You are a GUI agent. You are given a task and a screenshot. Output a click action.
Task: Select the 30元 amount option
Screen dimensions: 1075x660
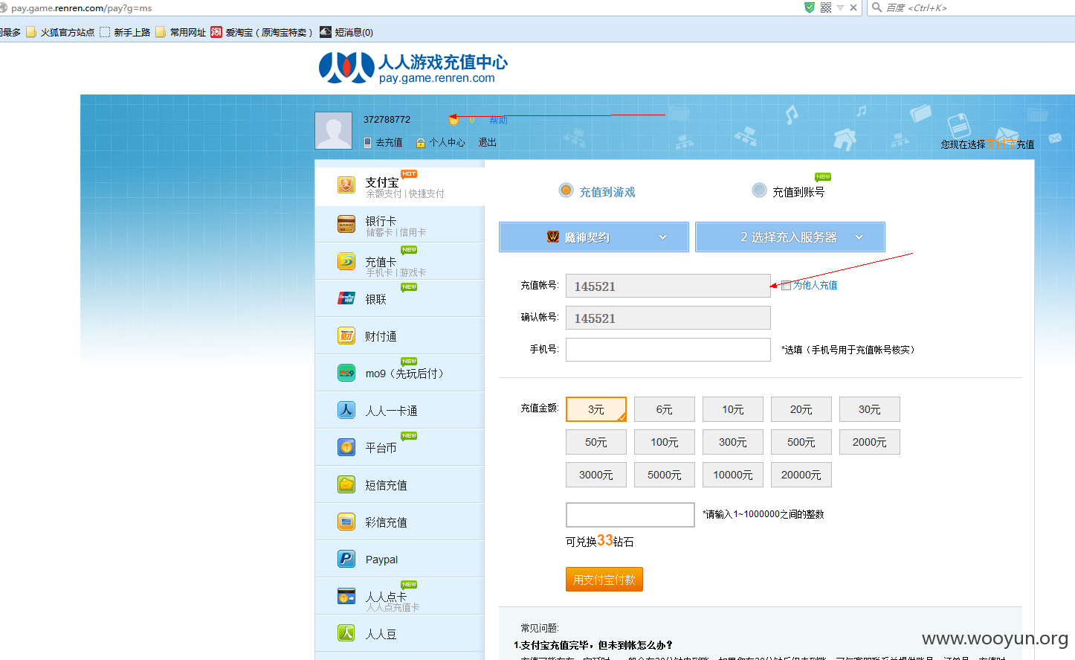coord(870,409)
